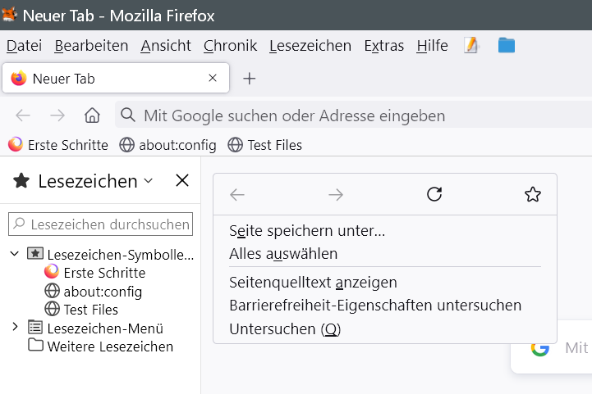Click 'Untersuchen (Q)' in context menu
The image size is (592, 394).
coord(285,329)
